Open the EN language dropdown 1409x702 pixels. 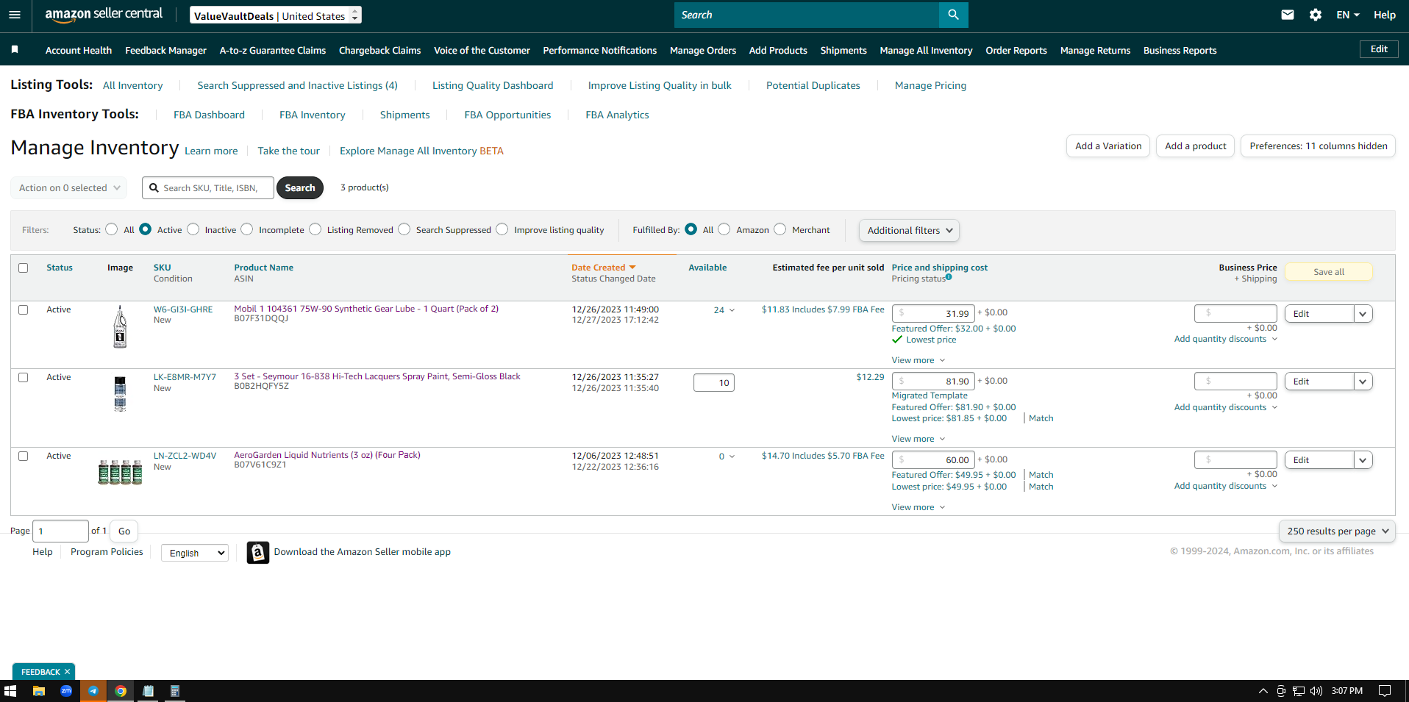[1347, 15]
